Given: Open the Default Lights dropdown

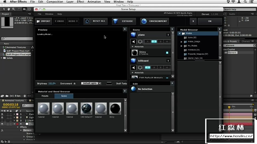Looking at the screenshot, I should point(91,83).
